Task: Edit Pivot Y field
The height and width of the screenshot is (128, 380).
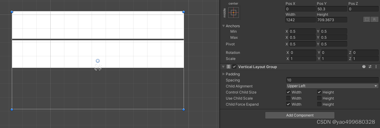Action: (334, 44)
